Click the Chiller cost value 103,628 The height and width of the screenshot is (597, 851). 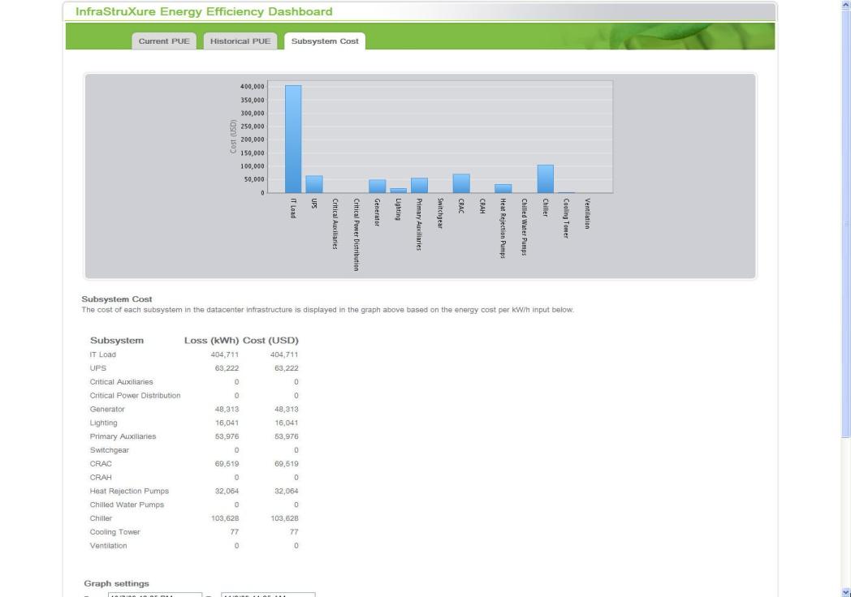coord(284,518)
